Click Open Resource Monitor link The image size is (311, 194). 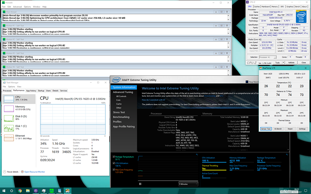pos(35,172)
